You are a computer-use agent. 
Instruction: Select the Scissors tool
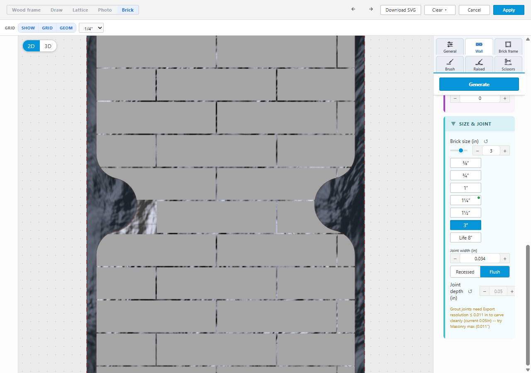508,64
